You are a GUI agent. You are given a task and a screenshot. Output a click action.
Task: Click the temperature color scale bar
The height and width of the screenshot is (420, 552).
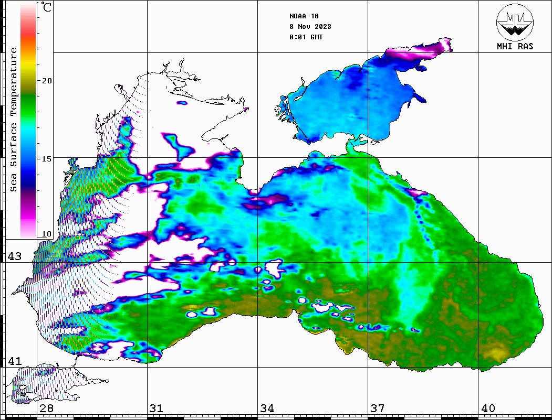point(28,120)
